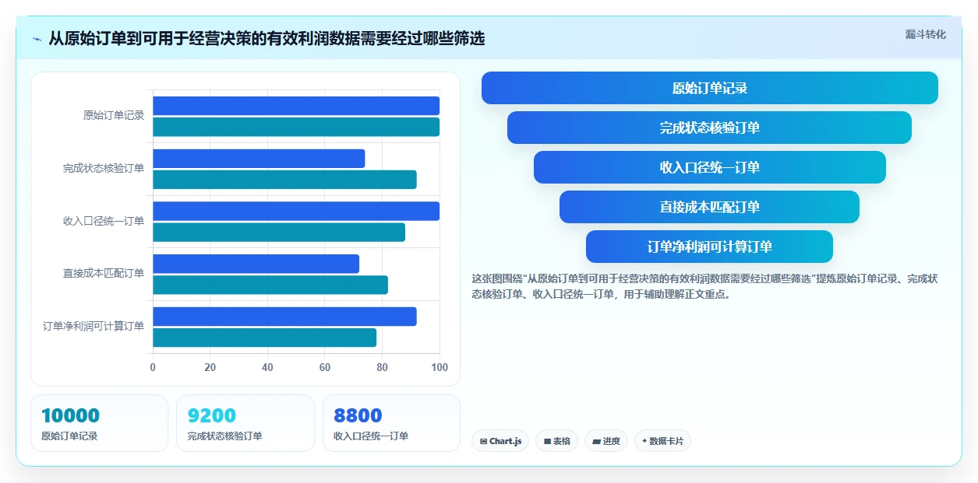Select the 直接成本匹配订单 funnel stage
Viewport: 978px width, 483px height.
click(x=709, y=207)
